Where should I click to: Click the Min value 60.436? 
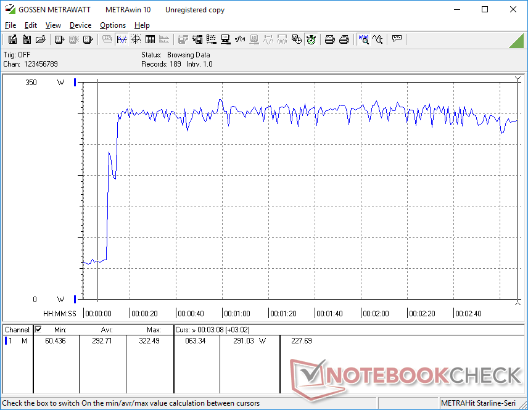56,341
